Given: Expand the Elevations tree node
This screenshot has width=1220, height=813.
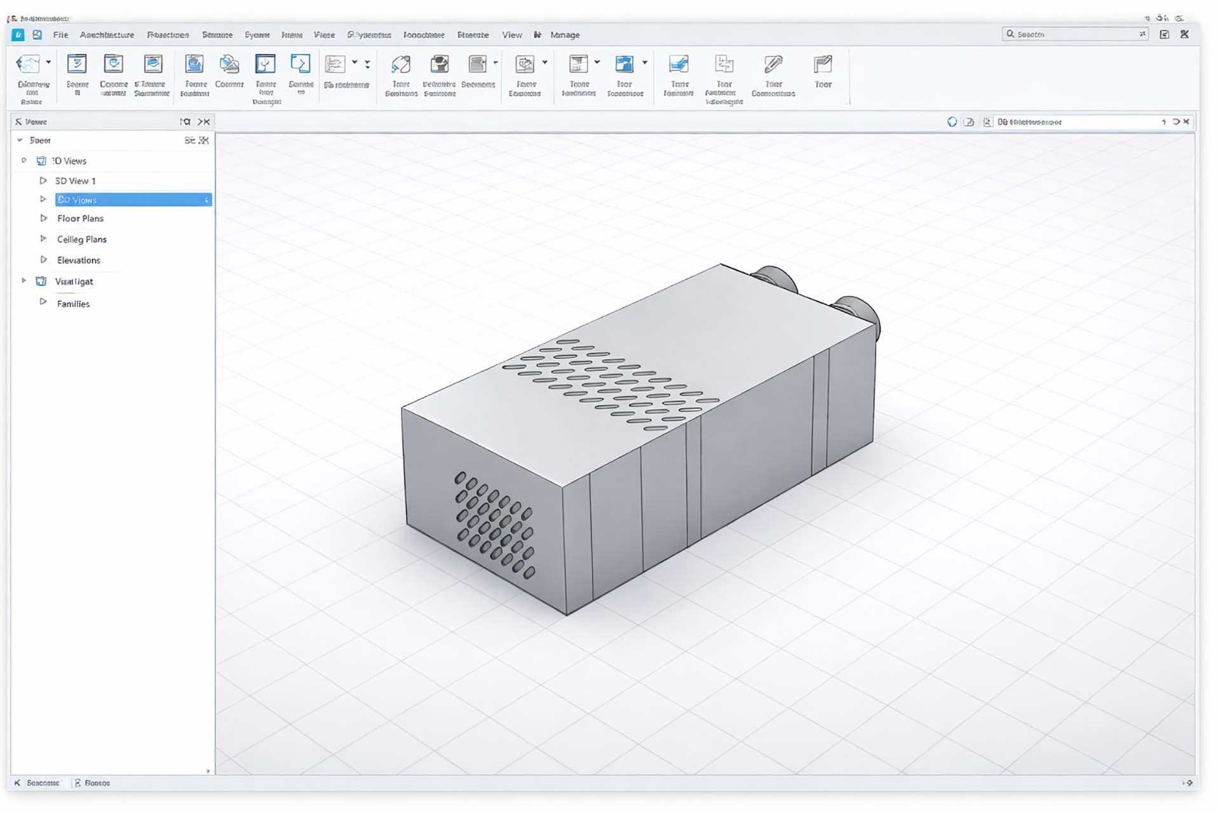Looking at the screenshot, I should (x=43, y=260).
